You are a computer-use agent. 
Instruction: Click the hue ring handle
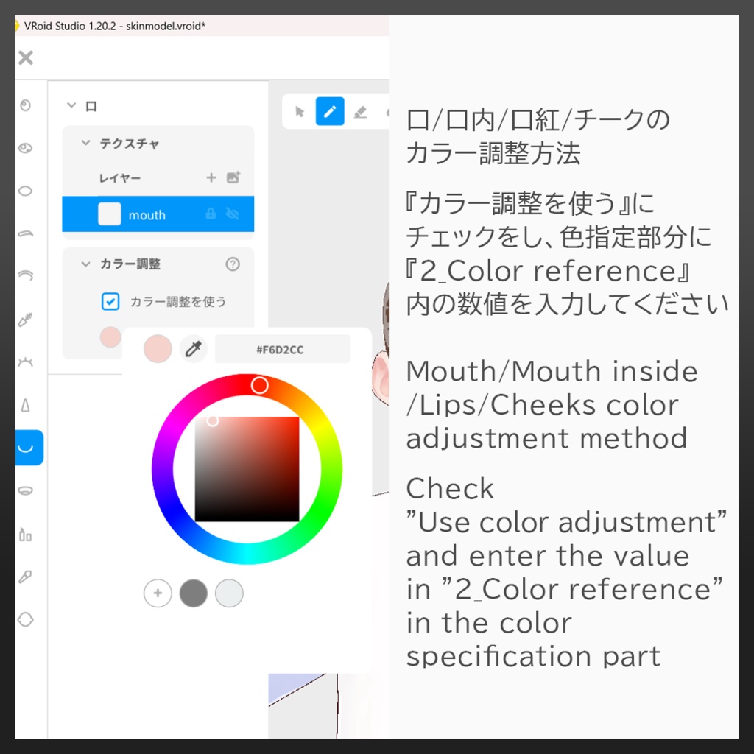point(260,385)
